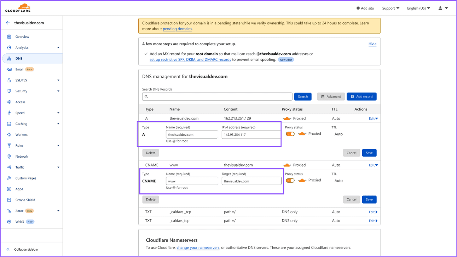Delete the A record

click(151, 153)
